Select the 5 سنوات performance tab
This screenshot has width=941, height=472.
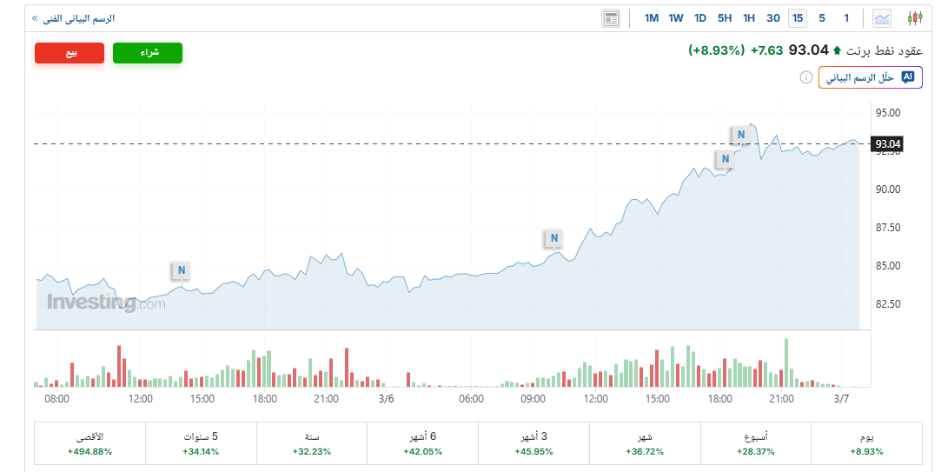click(201, 443)
